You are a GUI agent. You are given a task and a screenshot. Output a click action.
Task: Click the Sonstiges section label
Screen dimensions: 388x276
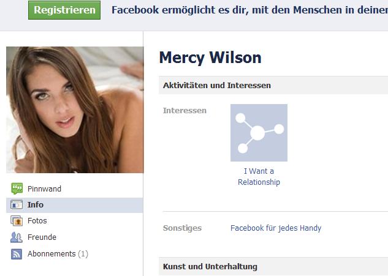coord(182,228)
